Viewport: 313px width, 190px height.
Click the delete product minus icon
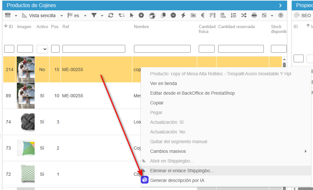pos(173,15)
